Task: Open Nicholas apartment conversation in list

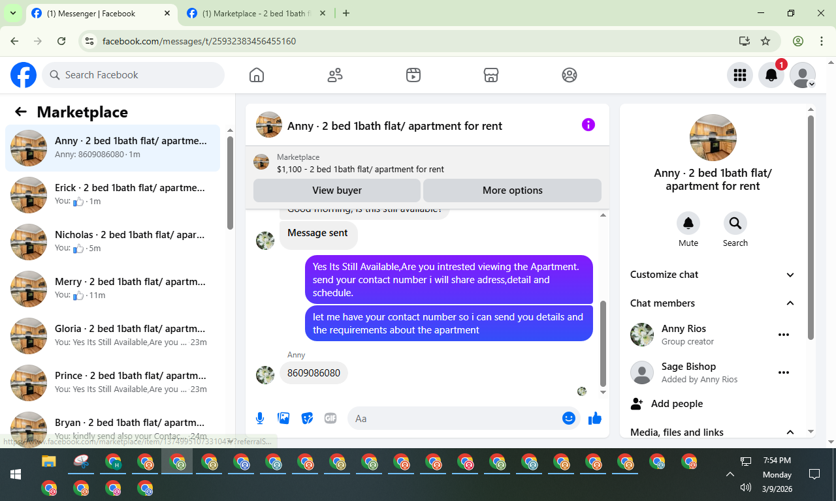Action: click(113, 242)
